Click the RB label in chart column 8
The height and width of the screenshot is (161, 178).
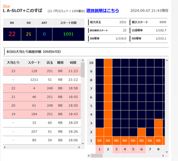158,141
